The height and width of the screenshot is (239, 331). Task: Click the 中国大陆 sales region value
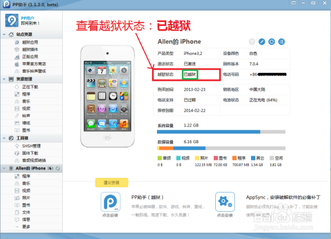click(258, 89)
